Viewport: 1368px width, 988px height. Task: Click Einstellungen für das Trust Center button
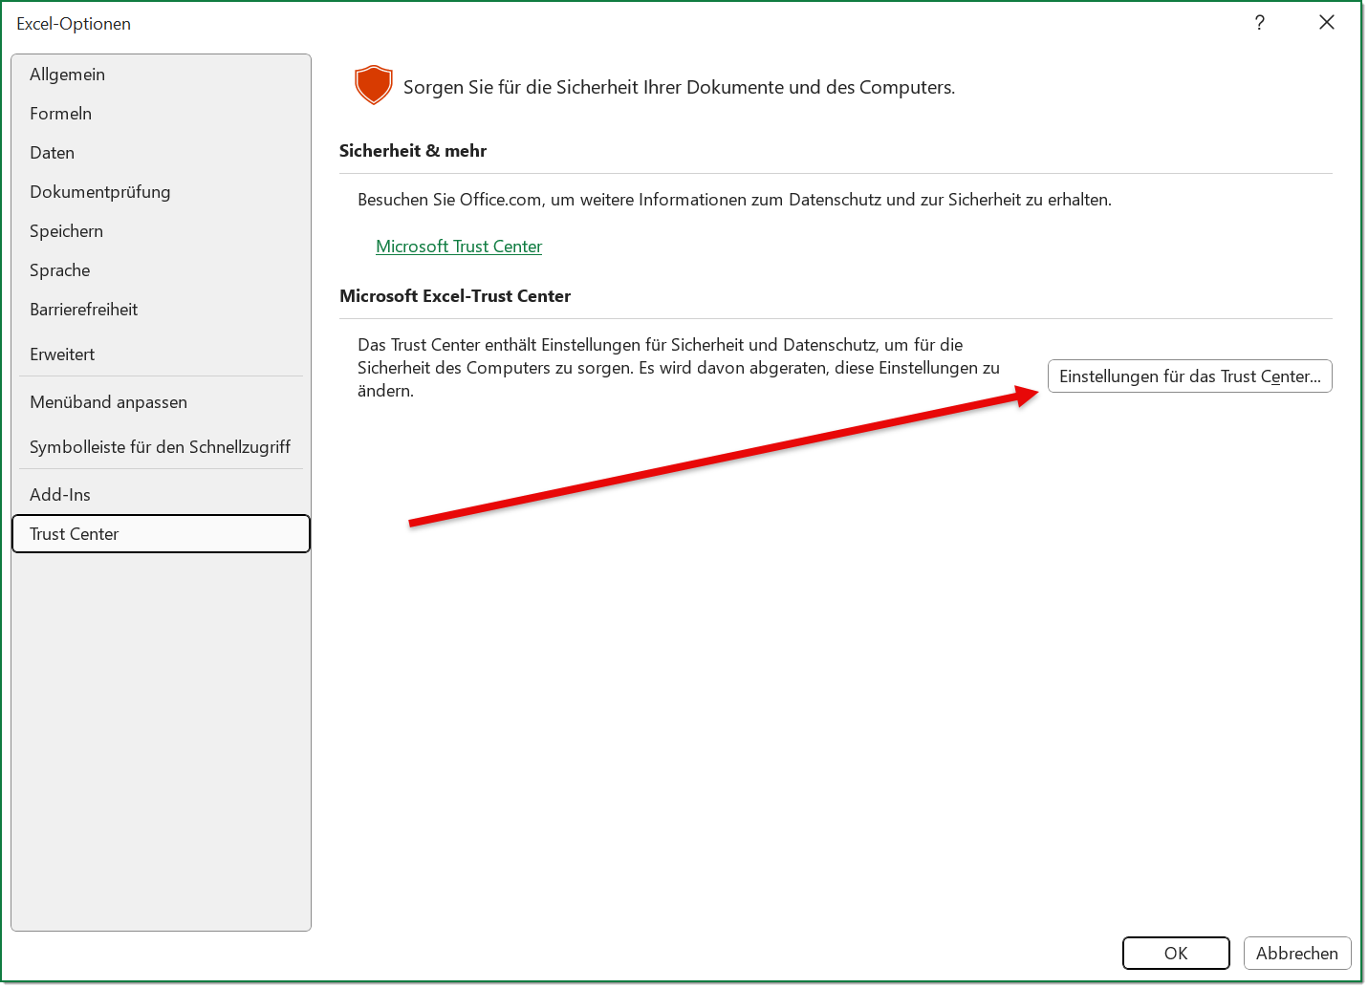coord(1189,376)
